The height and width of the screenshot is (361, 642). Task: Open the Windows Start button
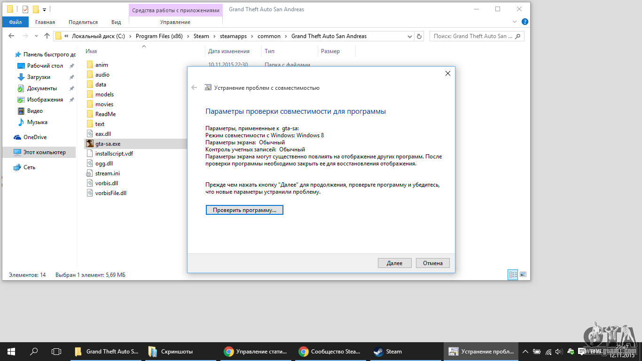tap(11, 351)
